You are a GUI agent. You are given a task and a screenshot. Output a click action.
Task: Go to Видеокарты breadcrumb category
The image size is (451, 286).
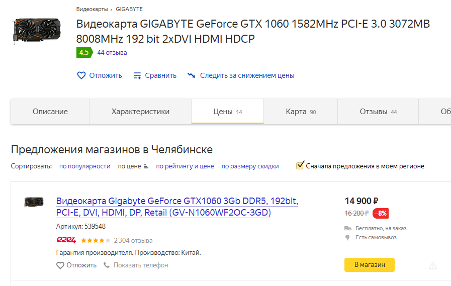[x=92, y=9]
